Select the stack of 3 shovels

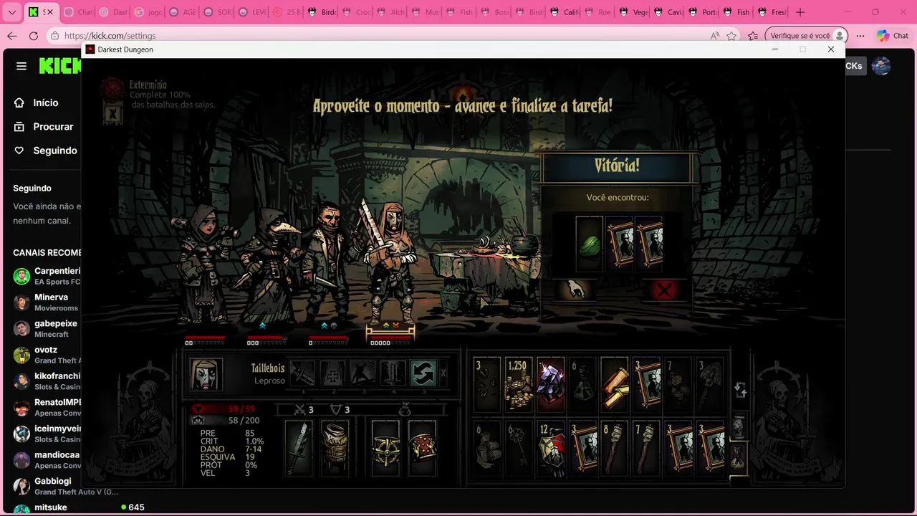click(x=710, y=385)
